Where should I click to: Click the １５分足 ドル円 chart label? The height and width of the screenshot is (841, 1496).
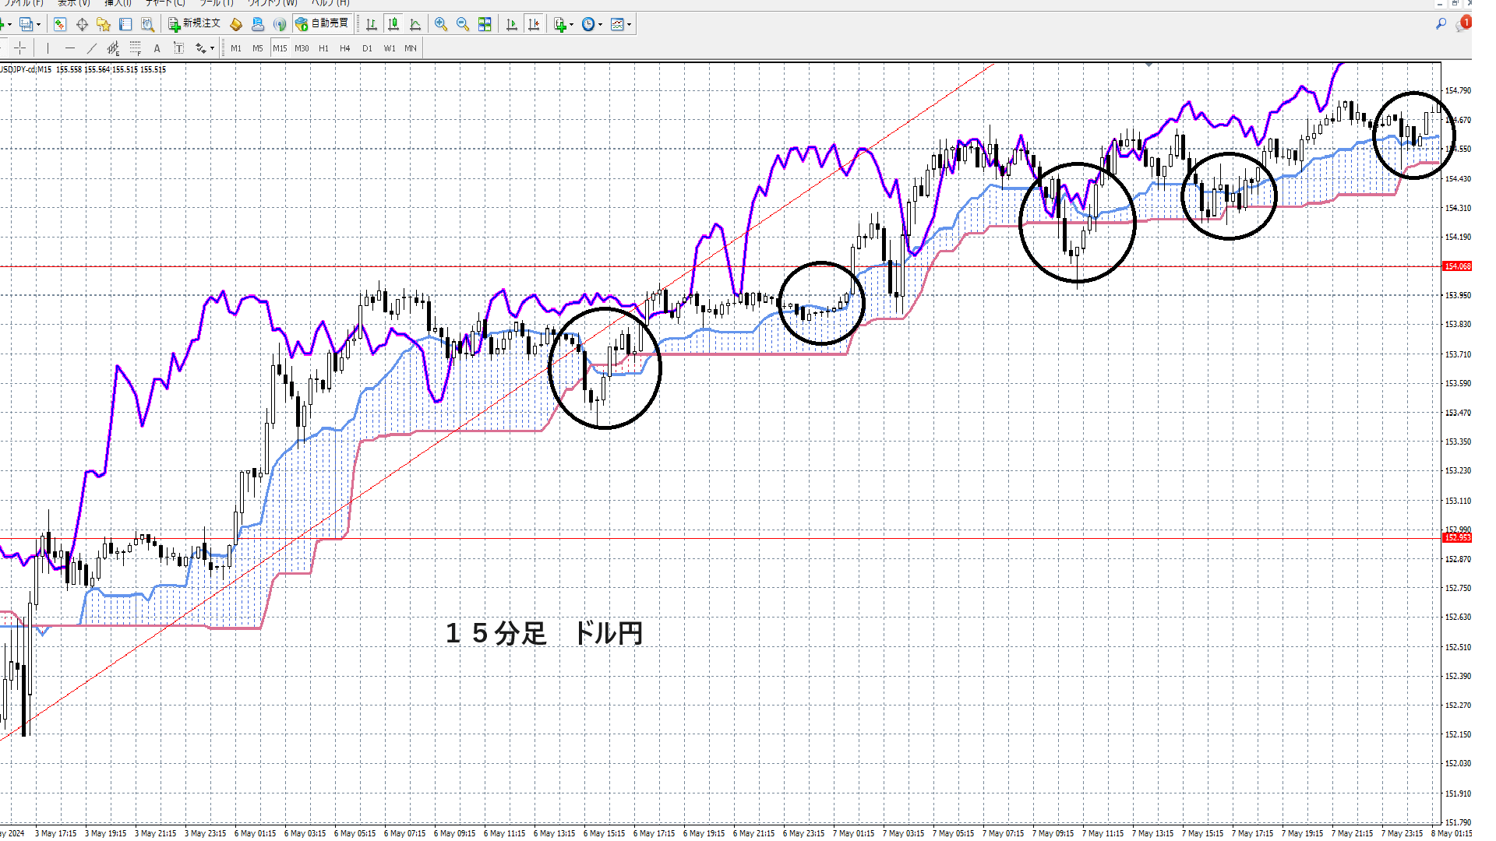pyautogui.click(x=544, y=633)
